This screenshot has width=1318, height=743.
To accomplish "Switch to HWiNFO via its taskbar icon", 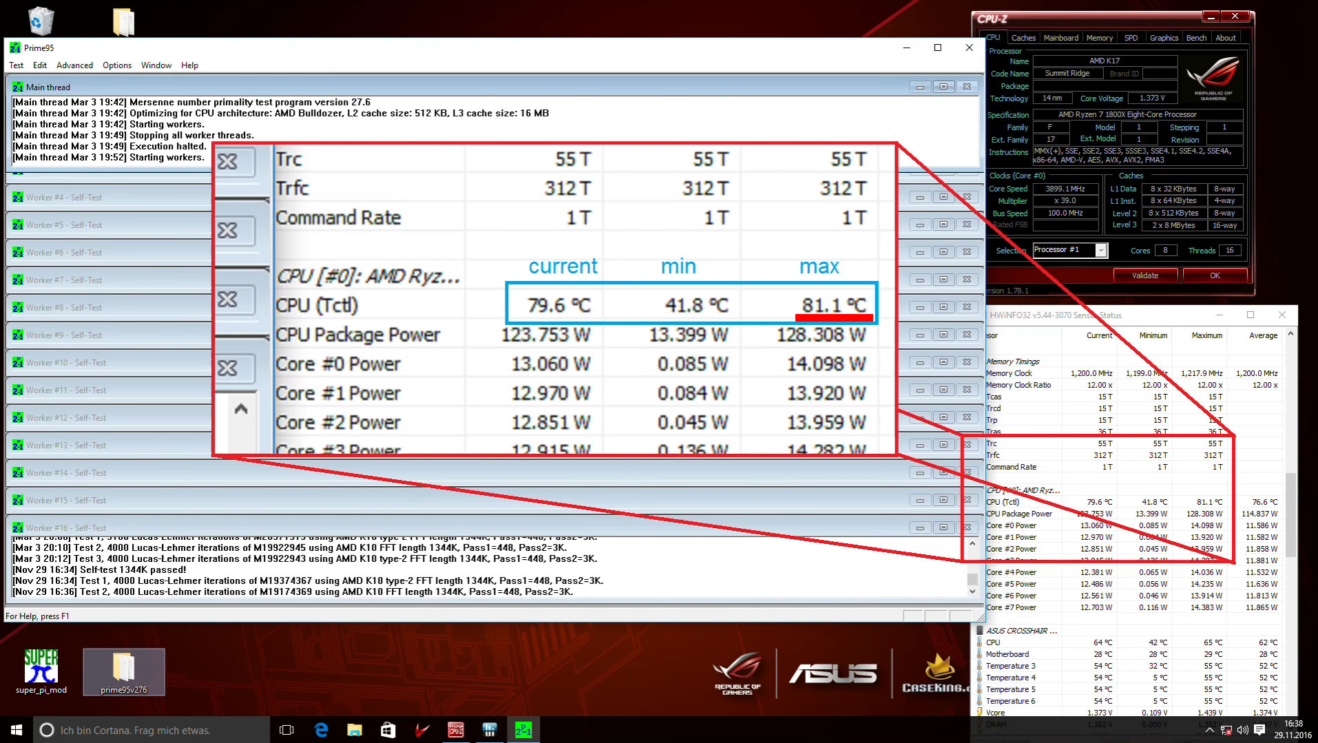I will 490,730.
